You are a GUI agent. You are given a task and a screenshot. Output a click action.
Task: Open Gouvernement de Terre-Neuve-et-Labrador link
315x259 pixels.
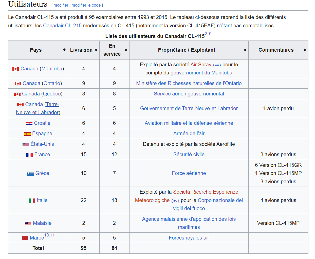point(189,108)
